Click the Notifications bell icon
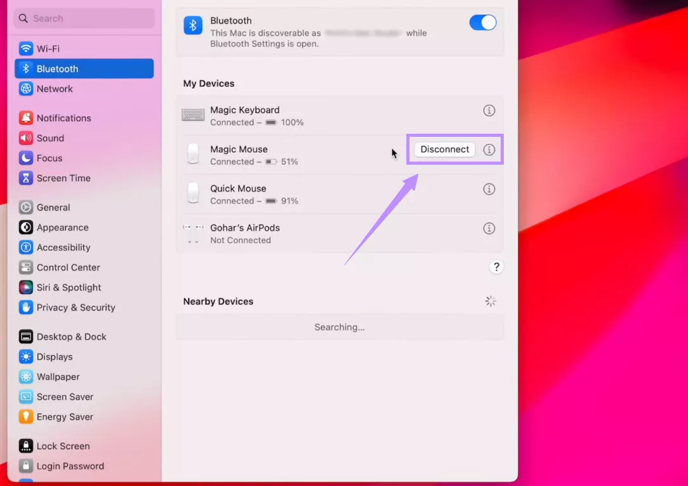 point(25,118)
